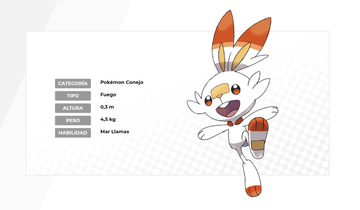The image size is (360, 210).
Task: Click the PESO label
Action: pos(73,121)
